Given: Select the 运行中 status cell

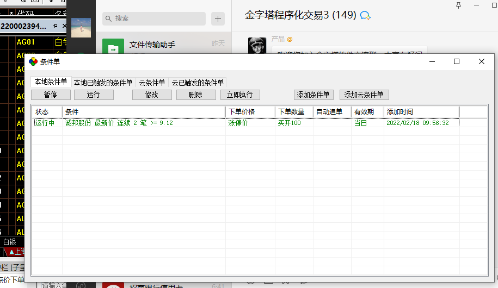Looking at the screenshot, I should [x=45, y=123].
